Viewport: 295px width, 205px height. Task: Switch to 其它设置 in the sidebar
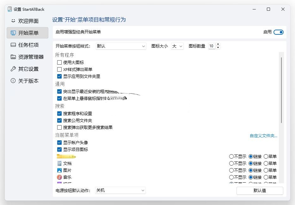pos(28,69)
